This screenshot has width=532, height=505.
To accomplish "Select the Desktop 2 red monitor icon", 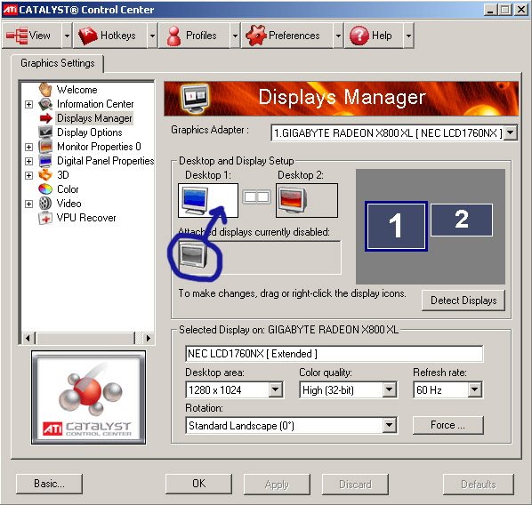I will pos(293,200).
